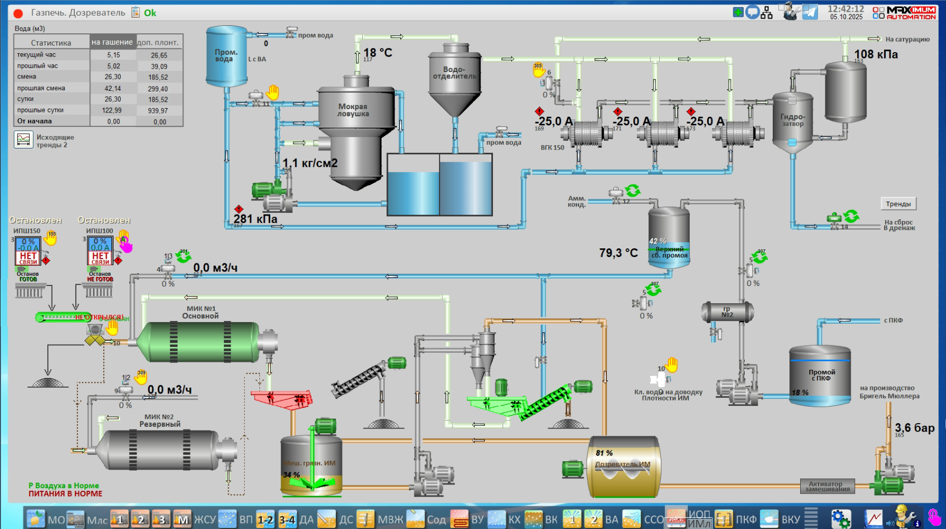Open the ИПШ100 drive status panel
The image size is (946, 529).
pyautogui.click(x=101, y=251)
